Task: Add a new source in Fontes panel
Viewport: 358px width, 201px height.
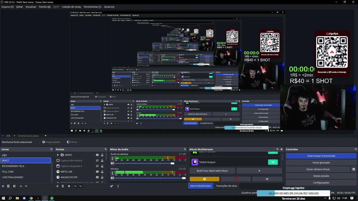Action: pyautogui.click(x=57, y=186)
